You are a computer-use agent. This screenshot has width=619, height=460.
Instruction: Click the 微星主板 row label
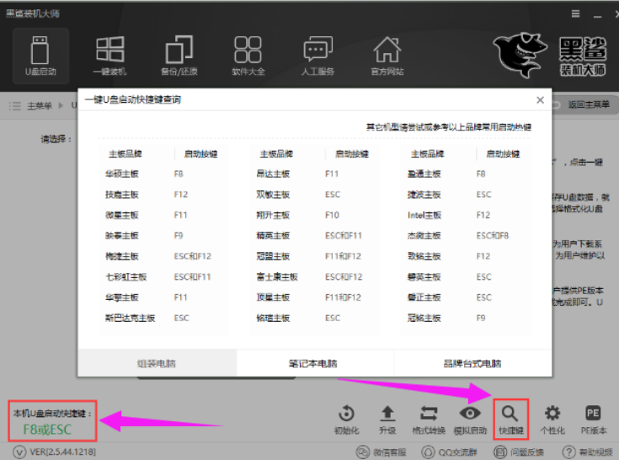tap(121, 215)
